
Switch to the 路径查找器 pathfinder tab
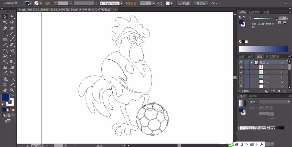[x=272, y=56]
